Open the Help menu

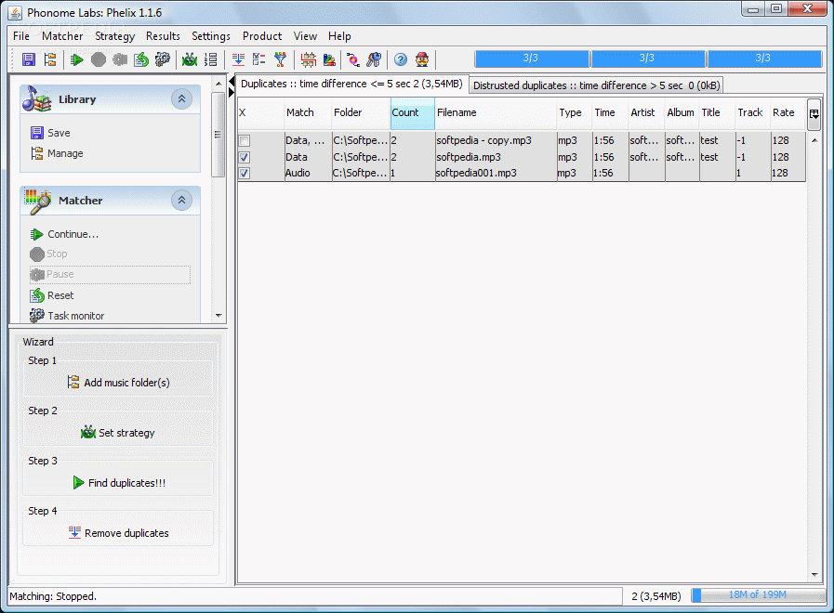click(x=339, y=36)
